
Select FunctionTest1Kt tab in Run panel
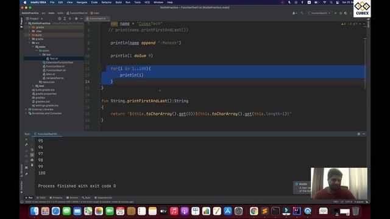(x=48, y=134)
